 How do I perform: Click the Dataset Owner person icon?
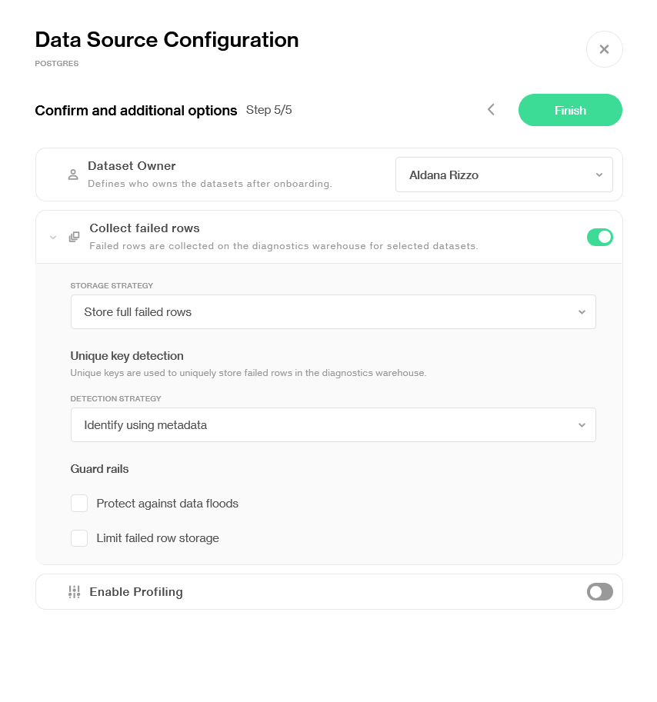tap(73, 175)
